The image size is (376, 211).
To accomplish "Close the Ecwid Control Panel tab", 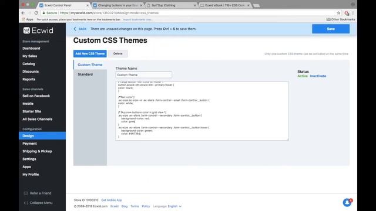I will pyautogui.click(x=88, y=5).
